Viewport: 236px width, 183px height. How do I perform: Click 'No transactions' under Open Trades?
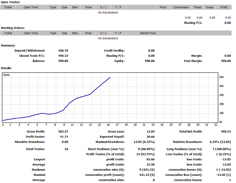tap(108, 12)
